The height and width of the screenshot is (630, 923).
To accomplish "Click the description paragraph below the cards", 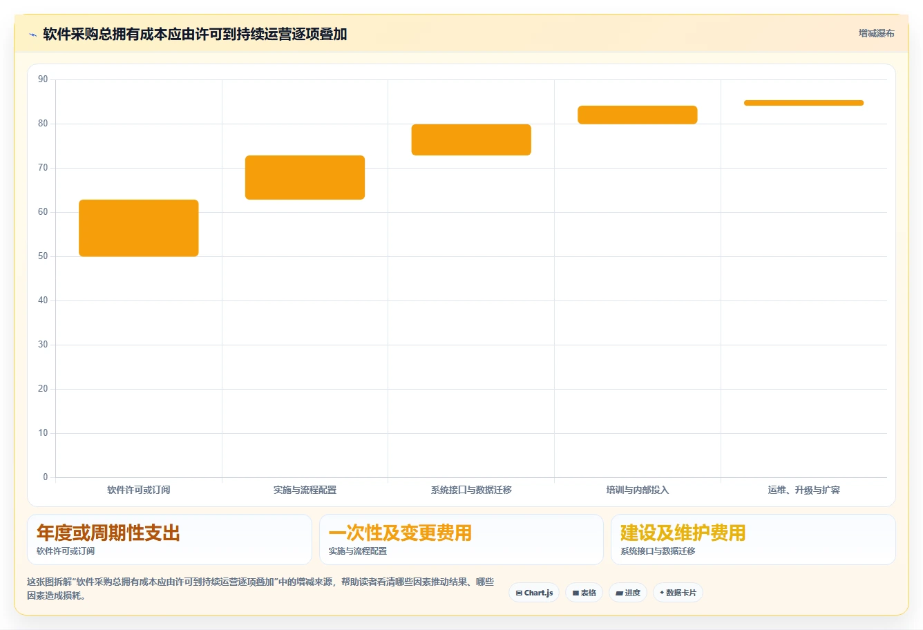I will pos(260,589).
